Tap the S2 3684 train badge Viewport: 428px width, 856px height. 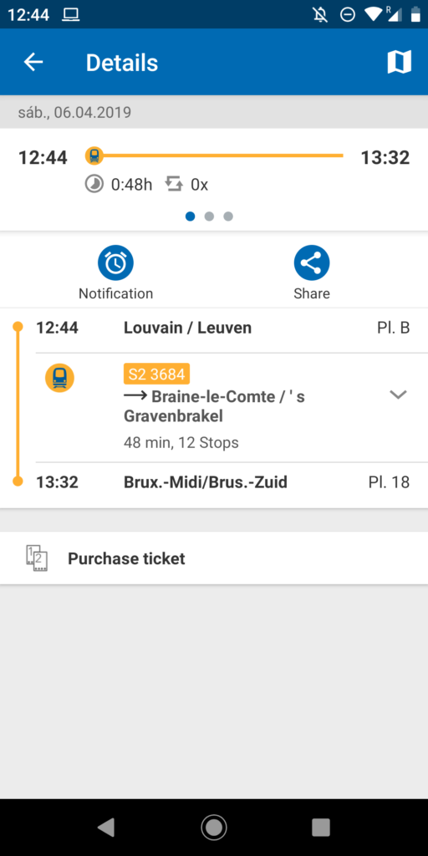coord(156,374)
